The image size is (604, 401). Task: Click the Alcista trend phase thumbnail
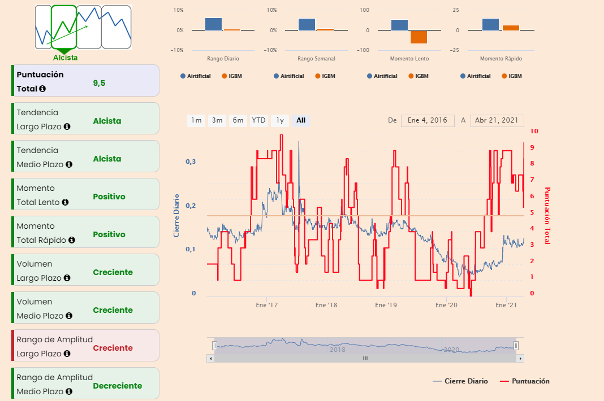pyautogui.click(x=64, y=27)
